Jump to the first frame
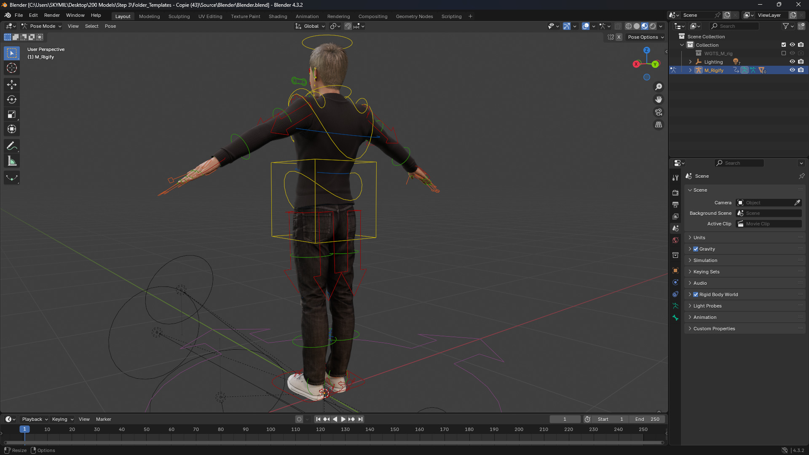The height and width of the screenshot is (455, 809). 318,419
